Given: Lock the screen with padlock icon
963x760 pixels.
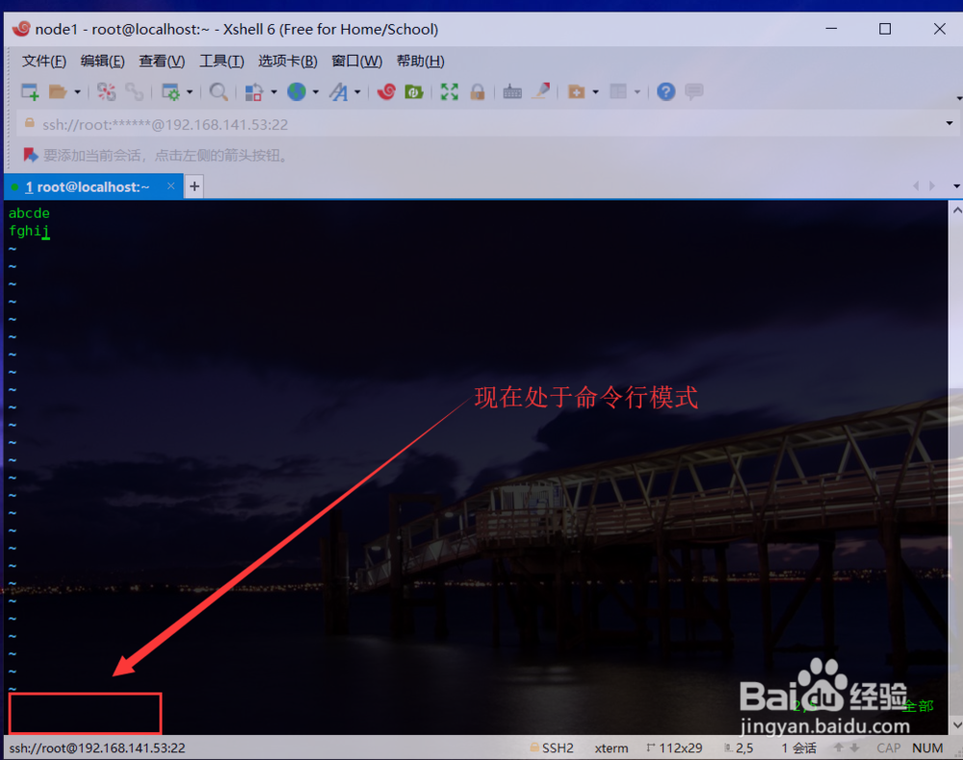Looking at the screenshot, I should pos(478,92).
